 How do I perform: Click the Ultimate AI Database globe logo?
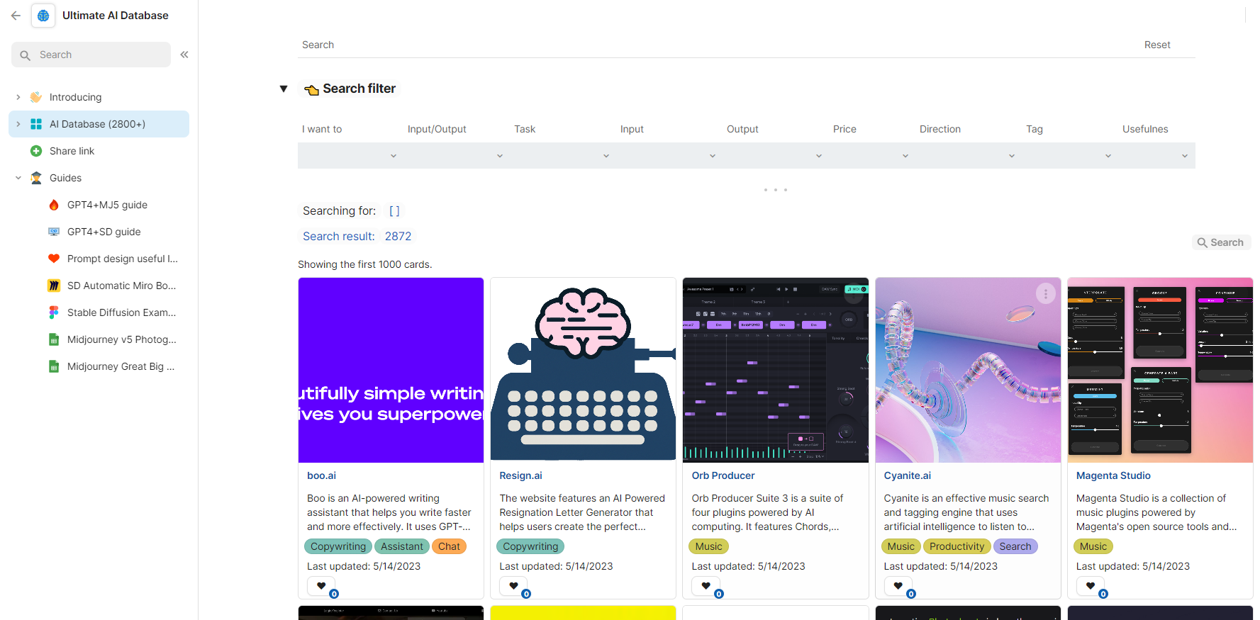43,16
